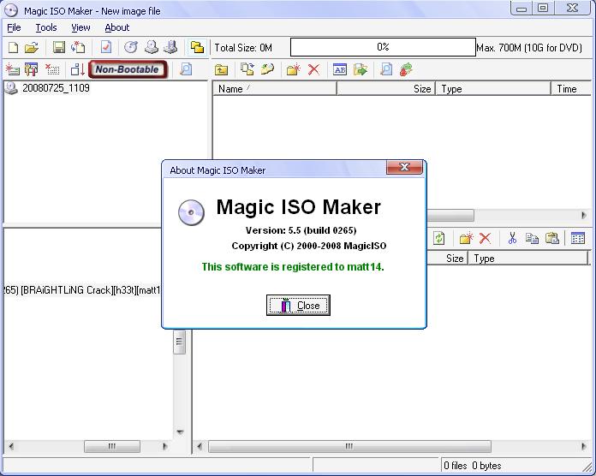The height and width of the screenshot is (476, 596).
Task: Click the Total Size progress bar
Action: pyautogui.click(x=383, y=47)
